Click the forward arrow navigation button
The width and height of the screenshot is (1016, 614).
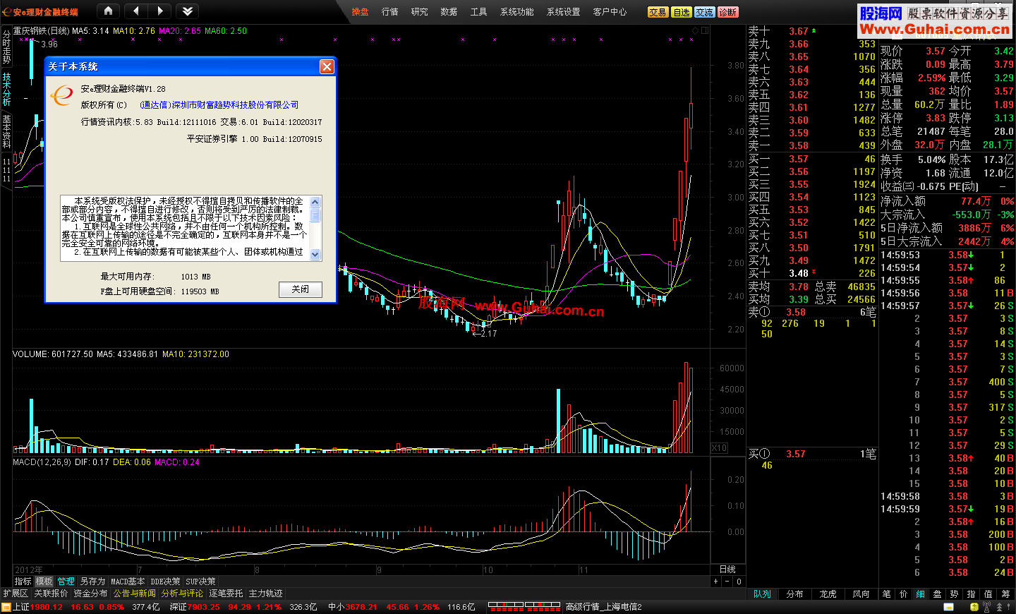(159, 11)
